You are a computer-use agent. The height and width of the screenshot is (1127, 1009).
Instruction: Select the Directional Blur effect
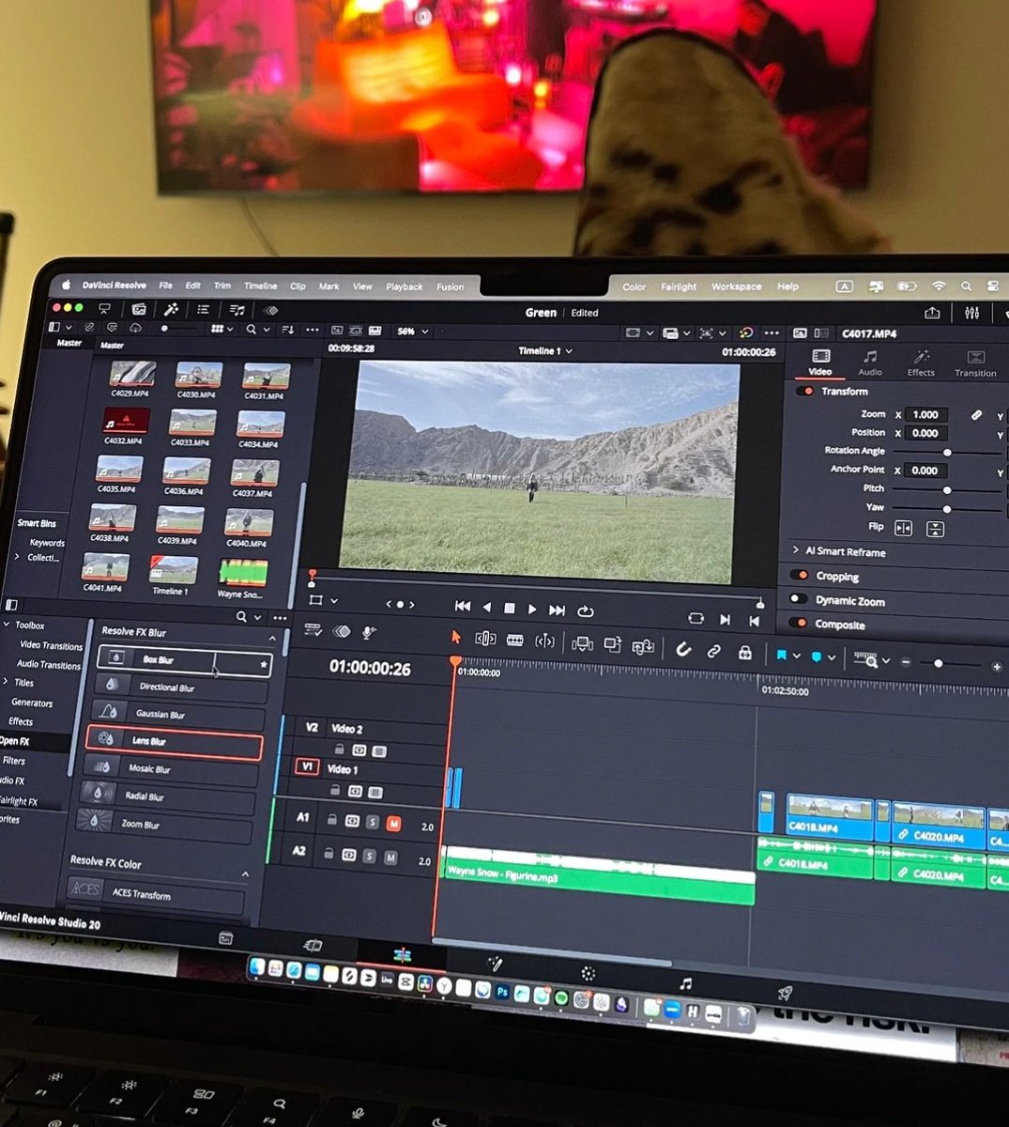(x=182, y=687)
